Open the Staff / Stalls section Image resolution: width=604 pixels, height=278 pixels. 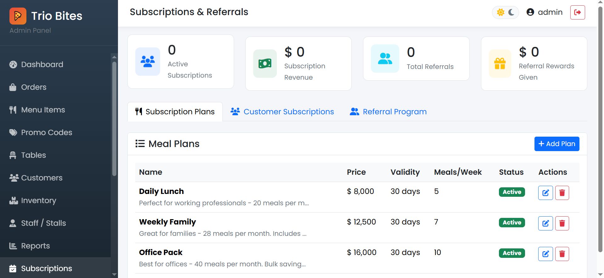(43, 223)
